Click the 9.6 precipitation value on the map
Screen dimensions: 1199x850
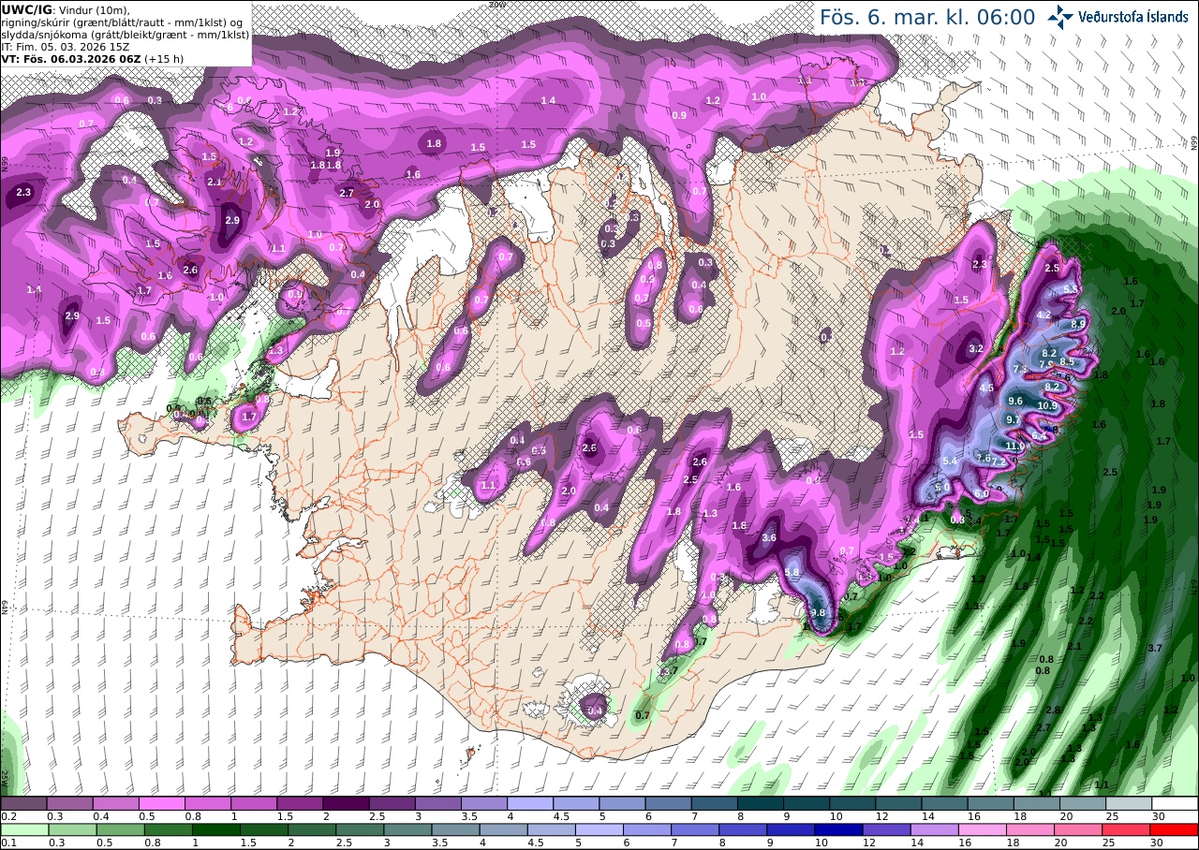click(x=1015, y=401)
